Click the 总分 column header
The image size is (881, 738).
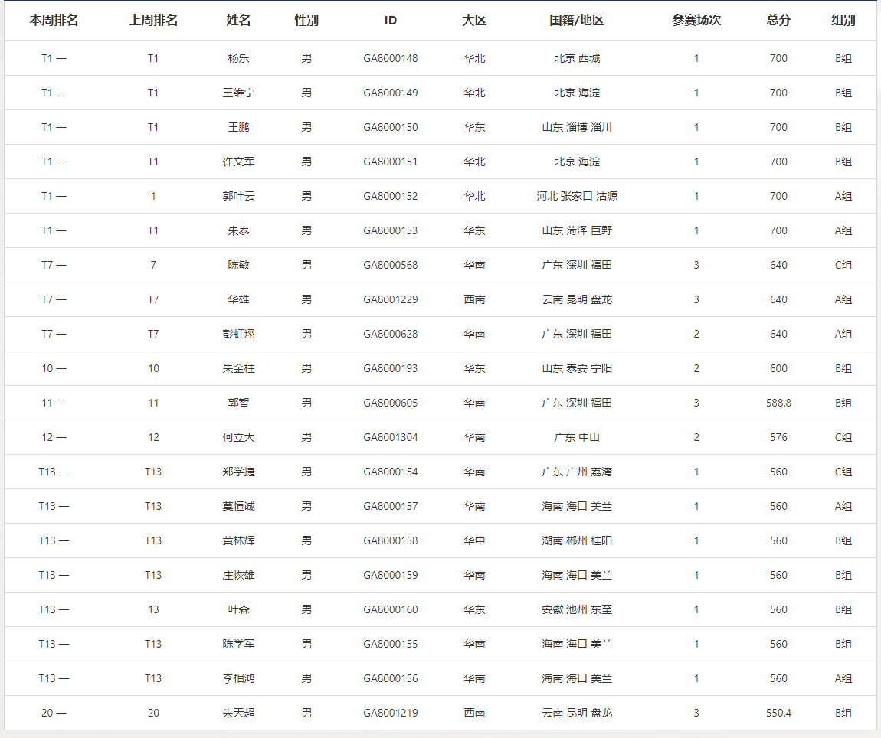(778, 21)
